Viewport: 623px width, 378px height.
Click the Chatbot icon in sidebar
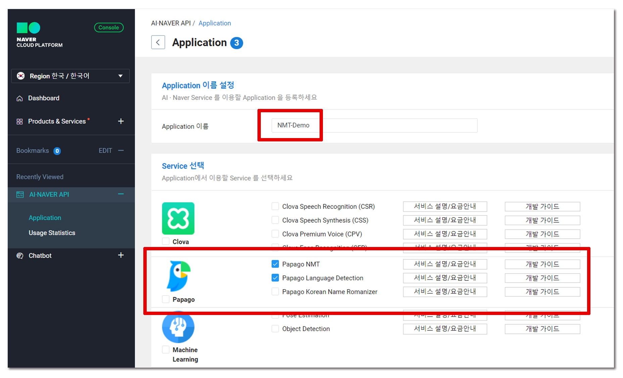pyautogui.click(x=20, y=256)
